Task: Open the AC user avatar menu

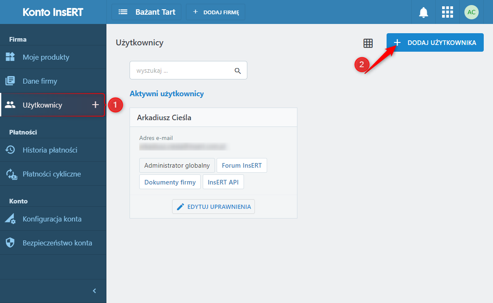Action: click(472, 12)
